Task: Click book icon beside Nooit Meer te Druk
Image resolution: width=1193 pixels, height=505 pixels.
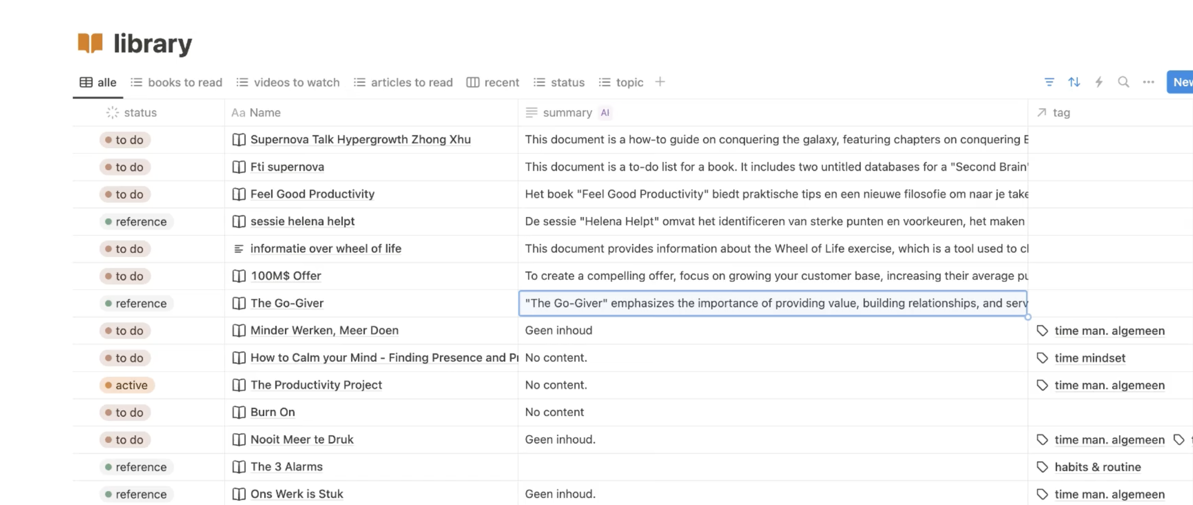Action: click(x=239, y=439)
